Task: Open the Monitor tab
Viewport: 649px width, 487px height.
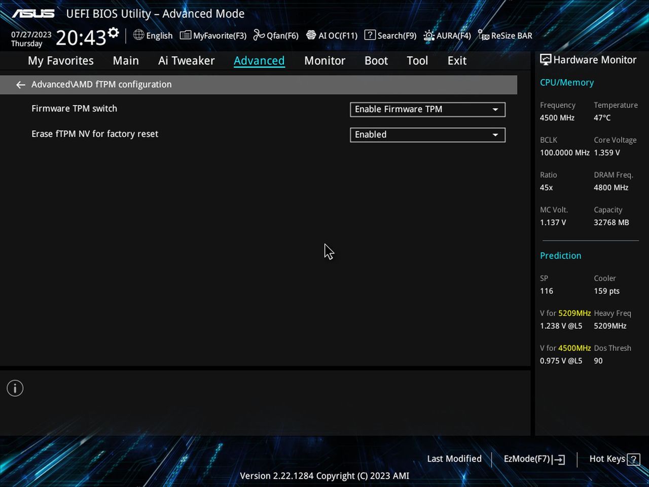Action: pyautogui.click(x=324, y=61)
